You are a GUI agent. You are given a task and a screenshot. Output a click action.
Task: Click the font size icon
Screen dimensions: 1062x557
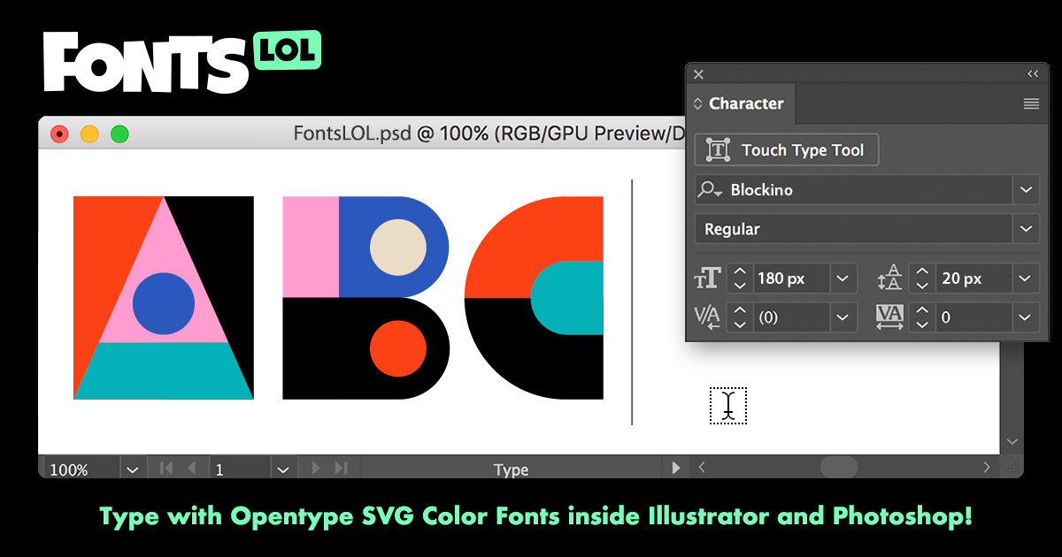tap(708, 278)
